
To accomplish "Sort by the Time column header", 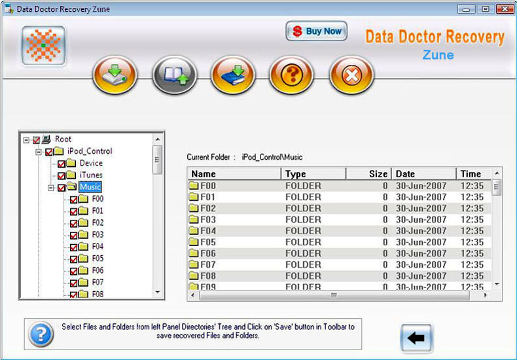I will click(474, 173).
